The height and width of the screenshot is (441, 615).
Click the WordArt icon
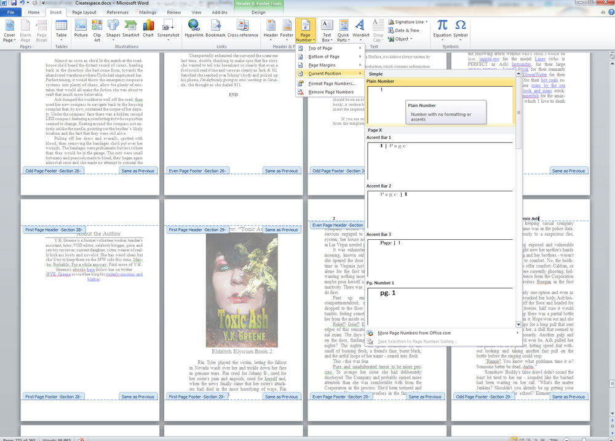361,28
